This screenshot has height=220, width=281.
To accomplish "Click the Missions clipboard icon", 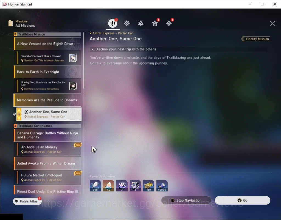I will coord(10,23).
